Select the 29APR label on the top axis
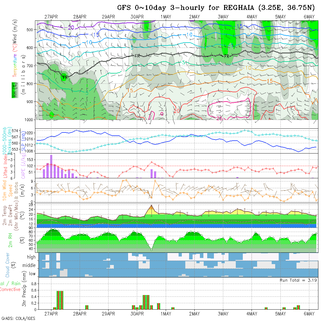The width and height of the screenshot is (321, 321). tap(109, 17)
